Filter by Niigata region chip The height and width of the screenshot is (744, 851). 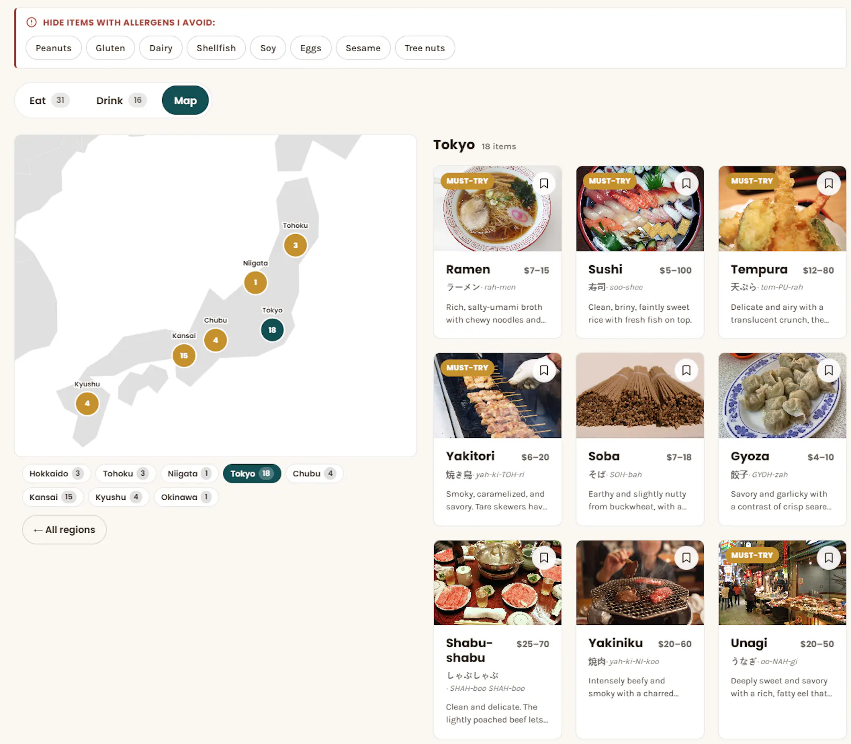point(189,474)
